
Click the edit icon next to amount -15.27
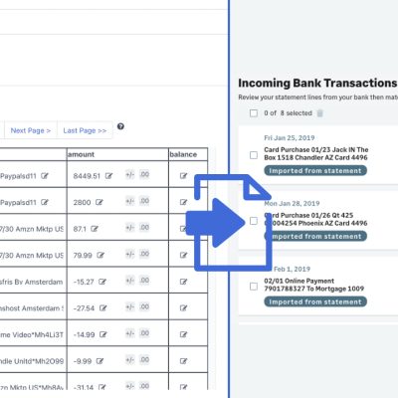[x=102, y=282]
